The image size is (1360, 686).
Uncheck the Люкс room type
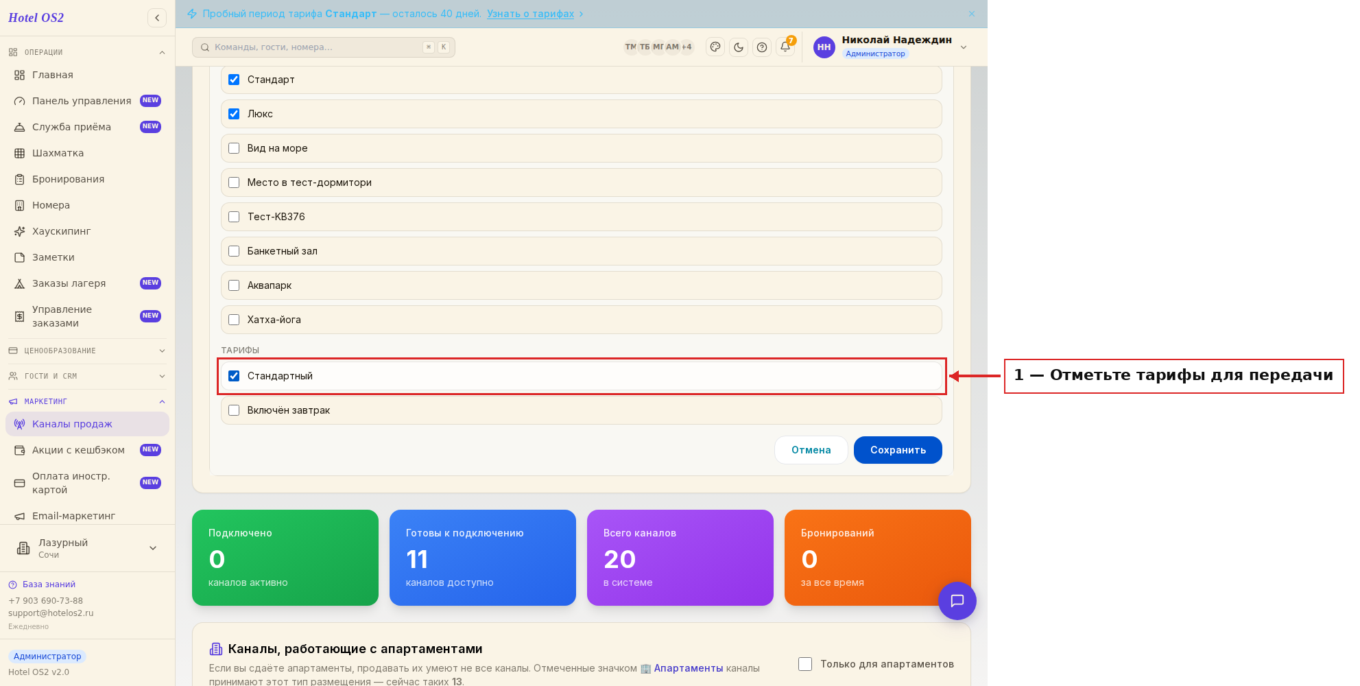click(234, 114)
